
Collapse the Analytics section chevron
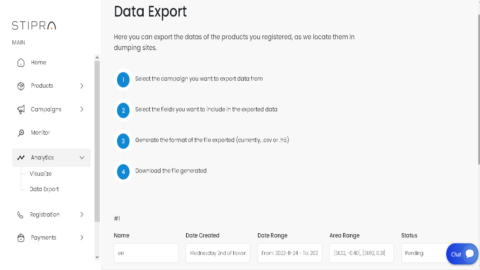82,157
